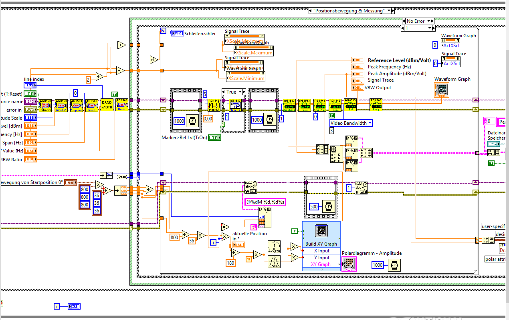Select the Sine function node
509x320 pixels.
click(274, 246)
